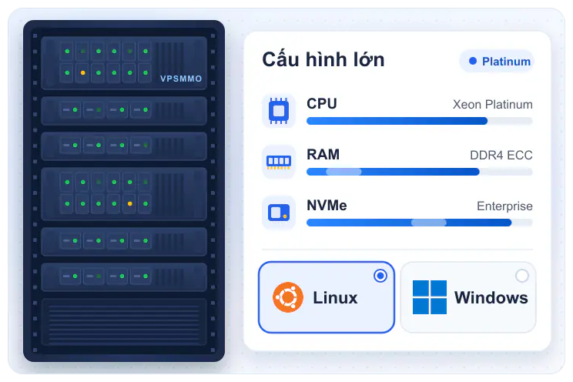This screenshot has width=573, height=382.
Task: Choose the Windows operating system card
Action: pyautogui.click(x=468, y=297)
